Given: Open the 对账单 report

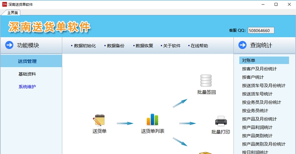Looking at the screenshot, I should 264,61.
